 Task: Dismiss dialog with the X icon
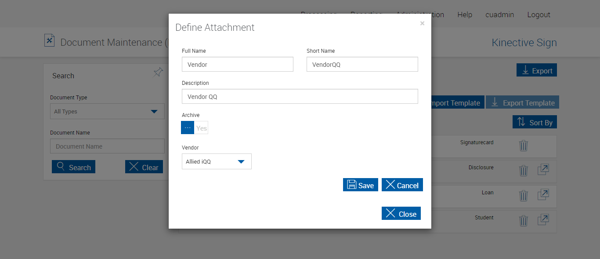(422, 24)
